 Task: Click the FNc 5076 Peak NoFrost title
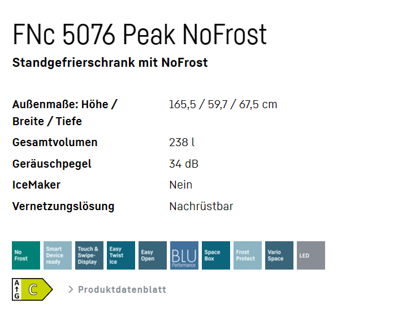(140, 35)
